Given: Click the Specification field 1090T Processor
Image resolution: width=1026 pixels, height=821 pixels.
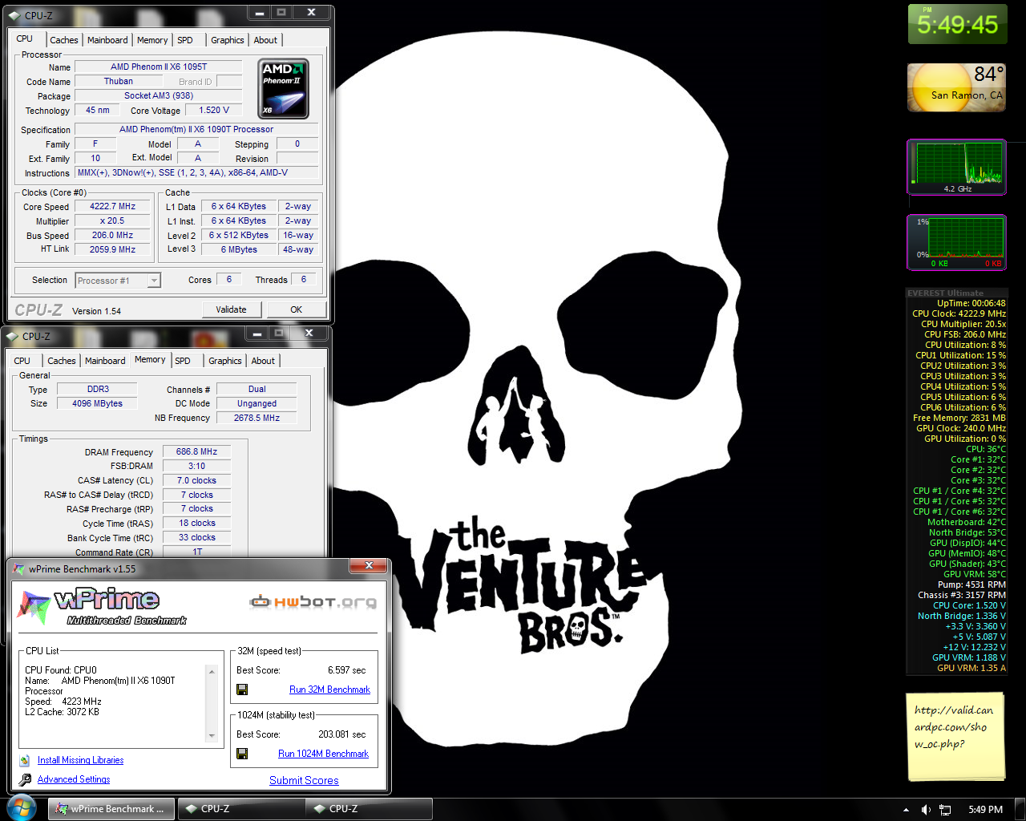Looking at the screenshot, I should point(196,129).
